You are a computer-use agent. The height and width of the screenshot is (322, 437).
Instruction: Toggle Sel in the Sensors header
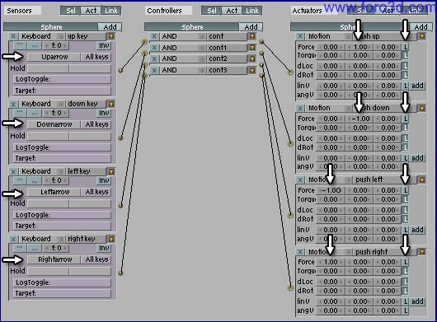(x=71, y=11)
